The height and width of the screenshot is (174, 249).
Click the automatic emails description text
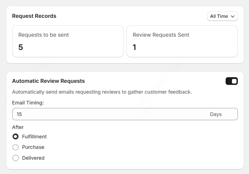click(102, 92)
